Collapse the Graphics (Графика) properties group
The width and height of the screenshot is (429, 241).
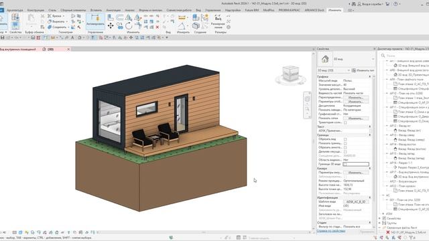[369, 77]
